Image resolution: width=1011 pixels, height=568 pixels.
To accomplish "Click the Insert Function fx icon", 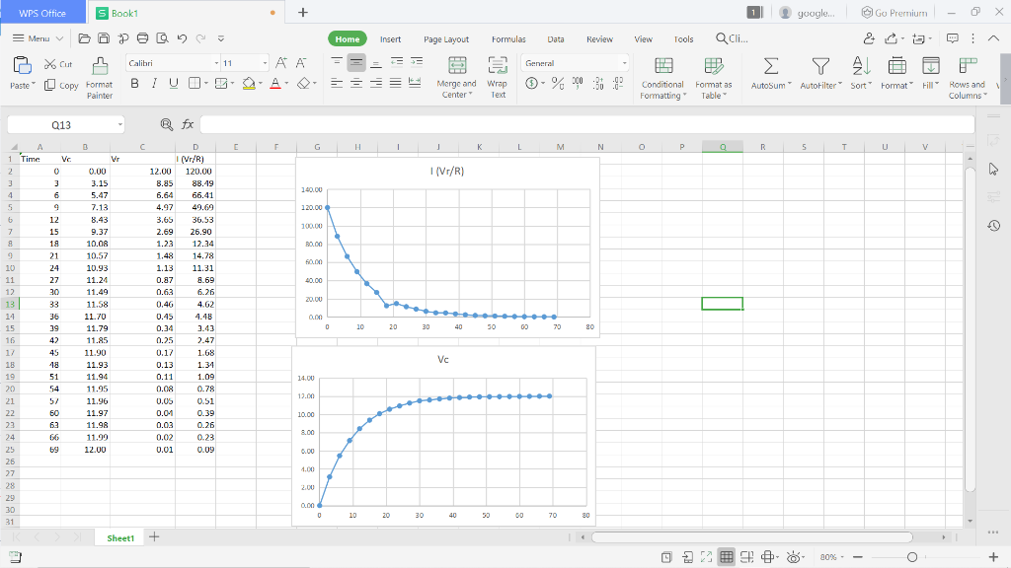I will [188, 124].
